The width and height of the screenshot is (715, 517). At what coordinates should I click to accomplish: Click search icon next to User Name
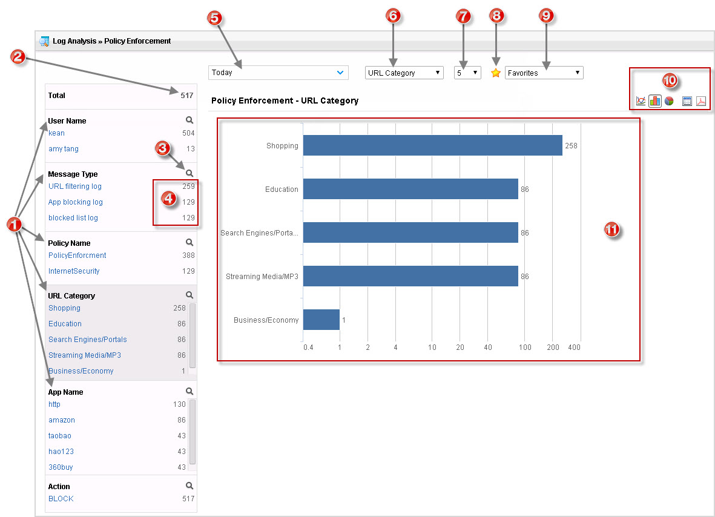(189, 120)
